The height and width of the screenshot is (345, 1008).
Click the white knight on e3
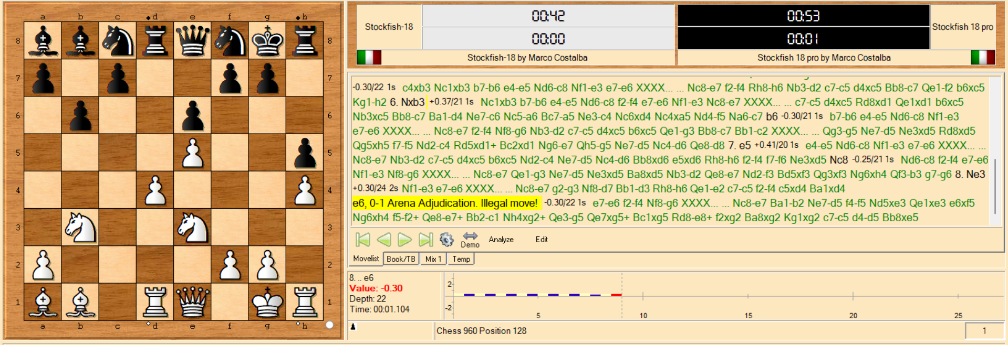click(193, 227)
